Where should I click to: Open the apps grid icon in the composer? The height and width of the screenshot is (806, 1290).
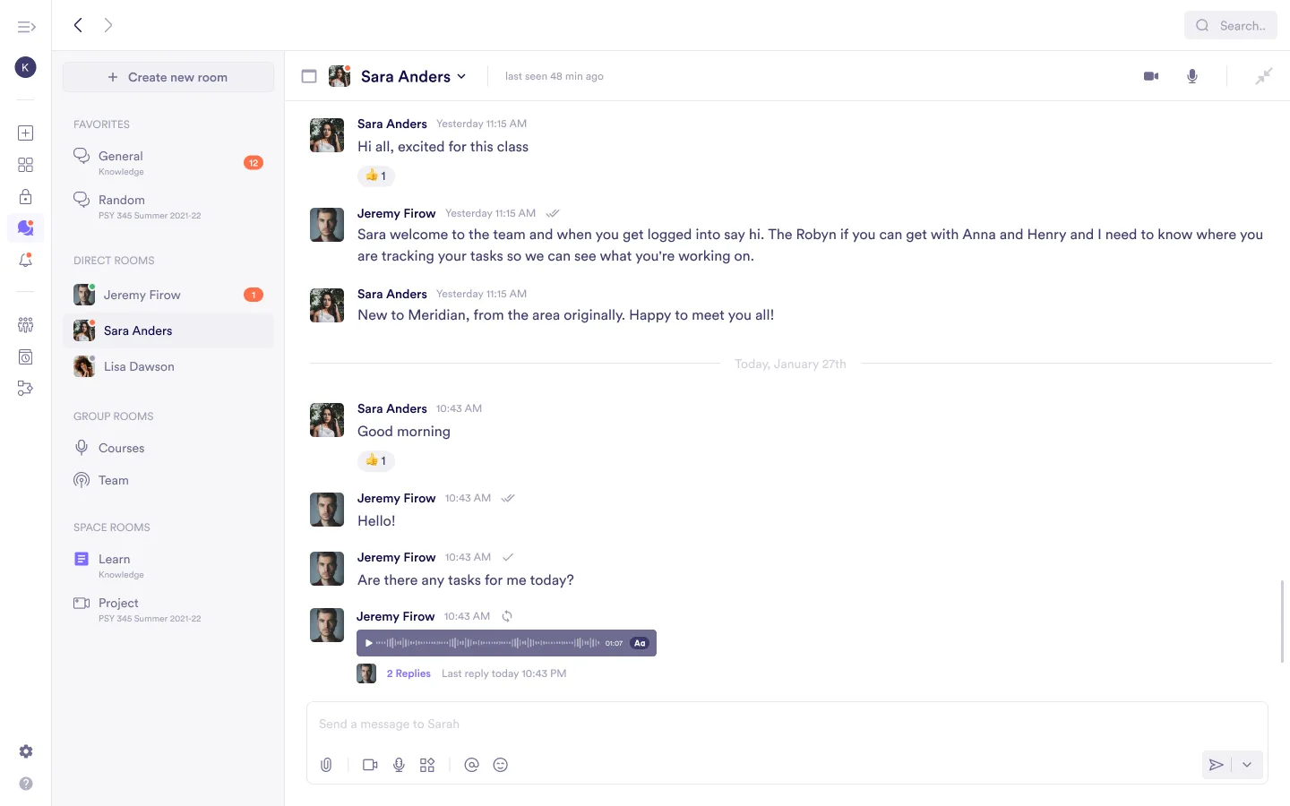(x=427, y=764)
